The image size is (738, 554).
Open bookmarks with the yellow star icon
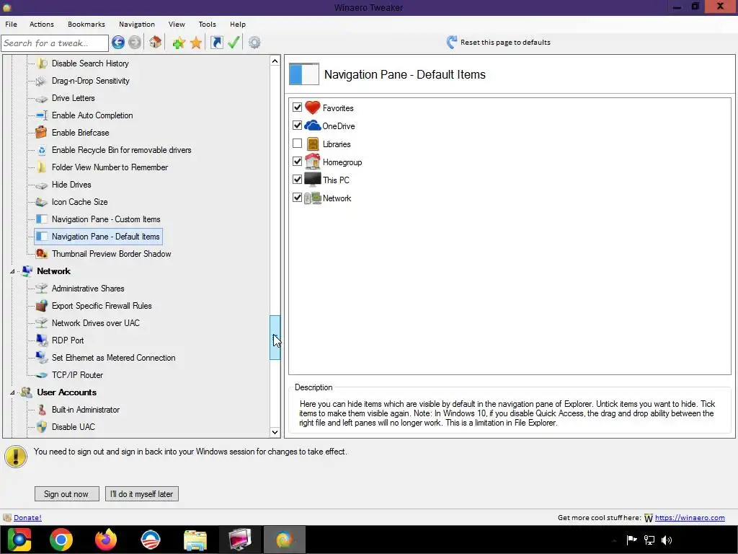point(196,43)
